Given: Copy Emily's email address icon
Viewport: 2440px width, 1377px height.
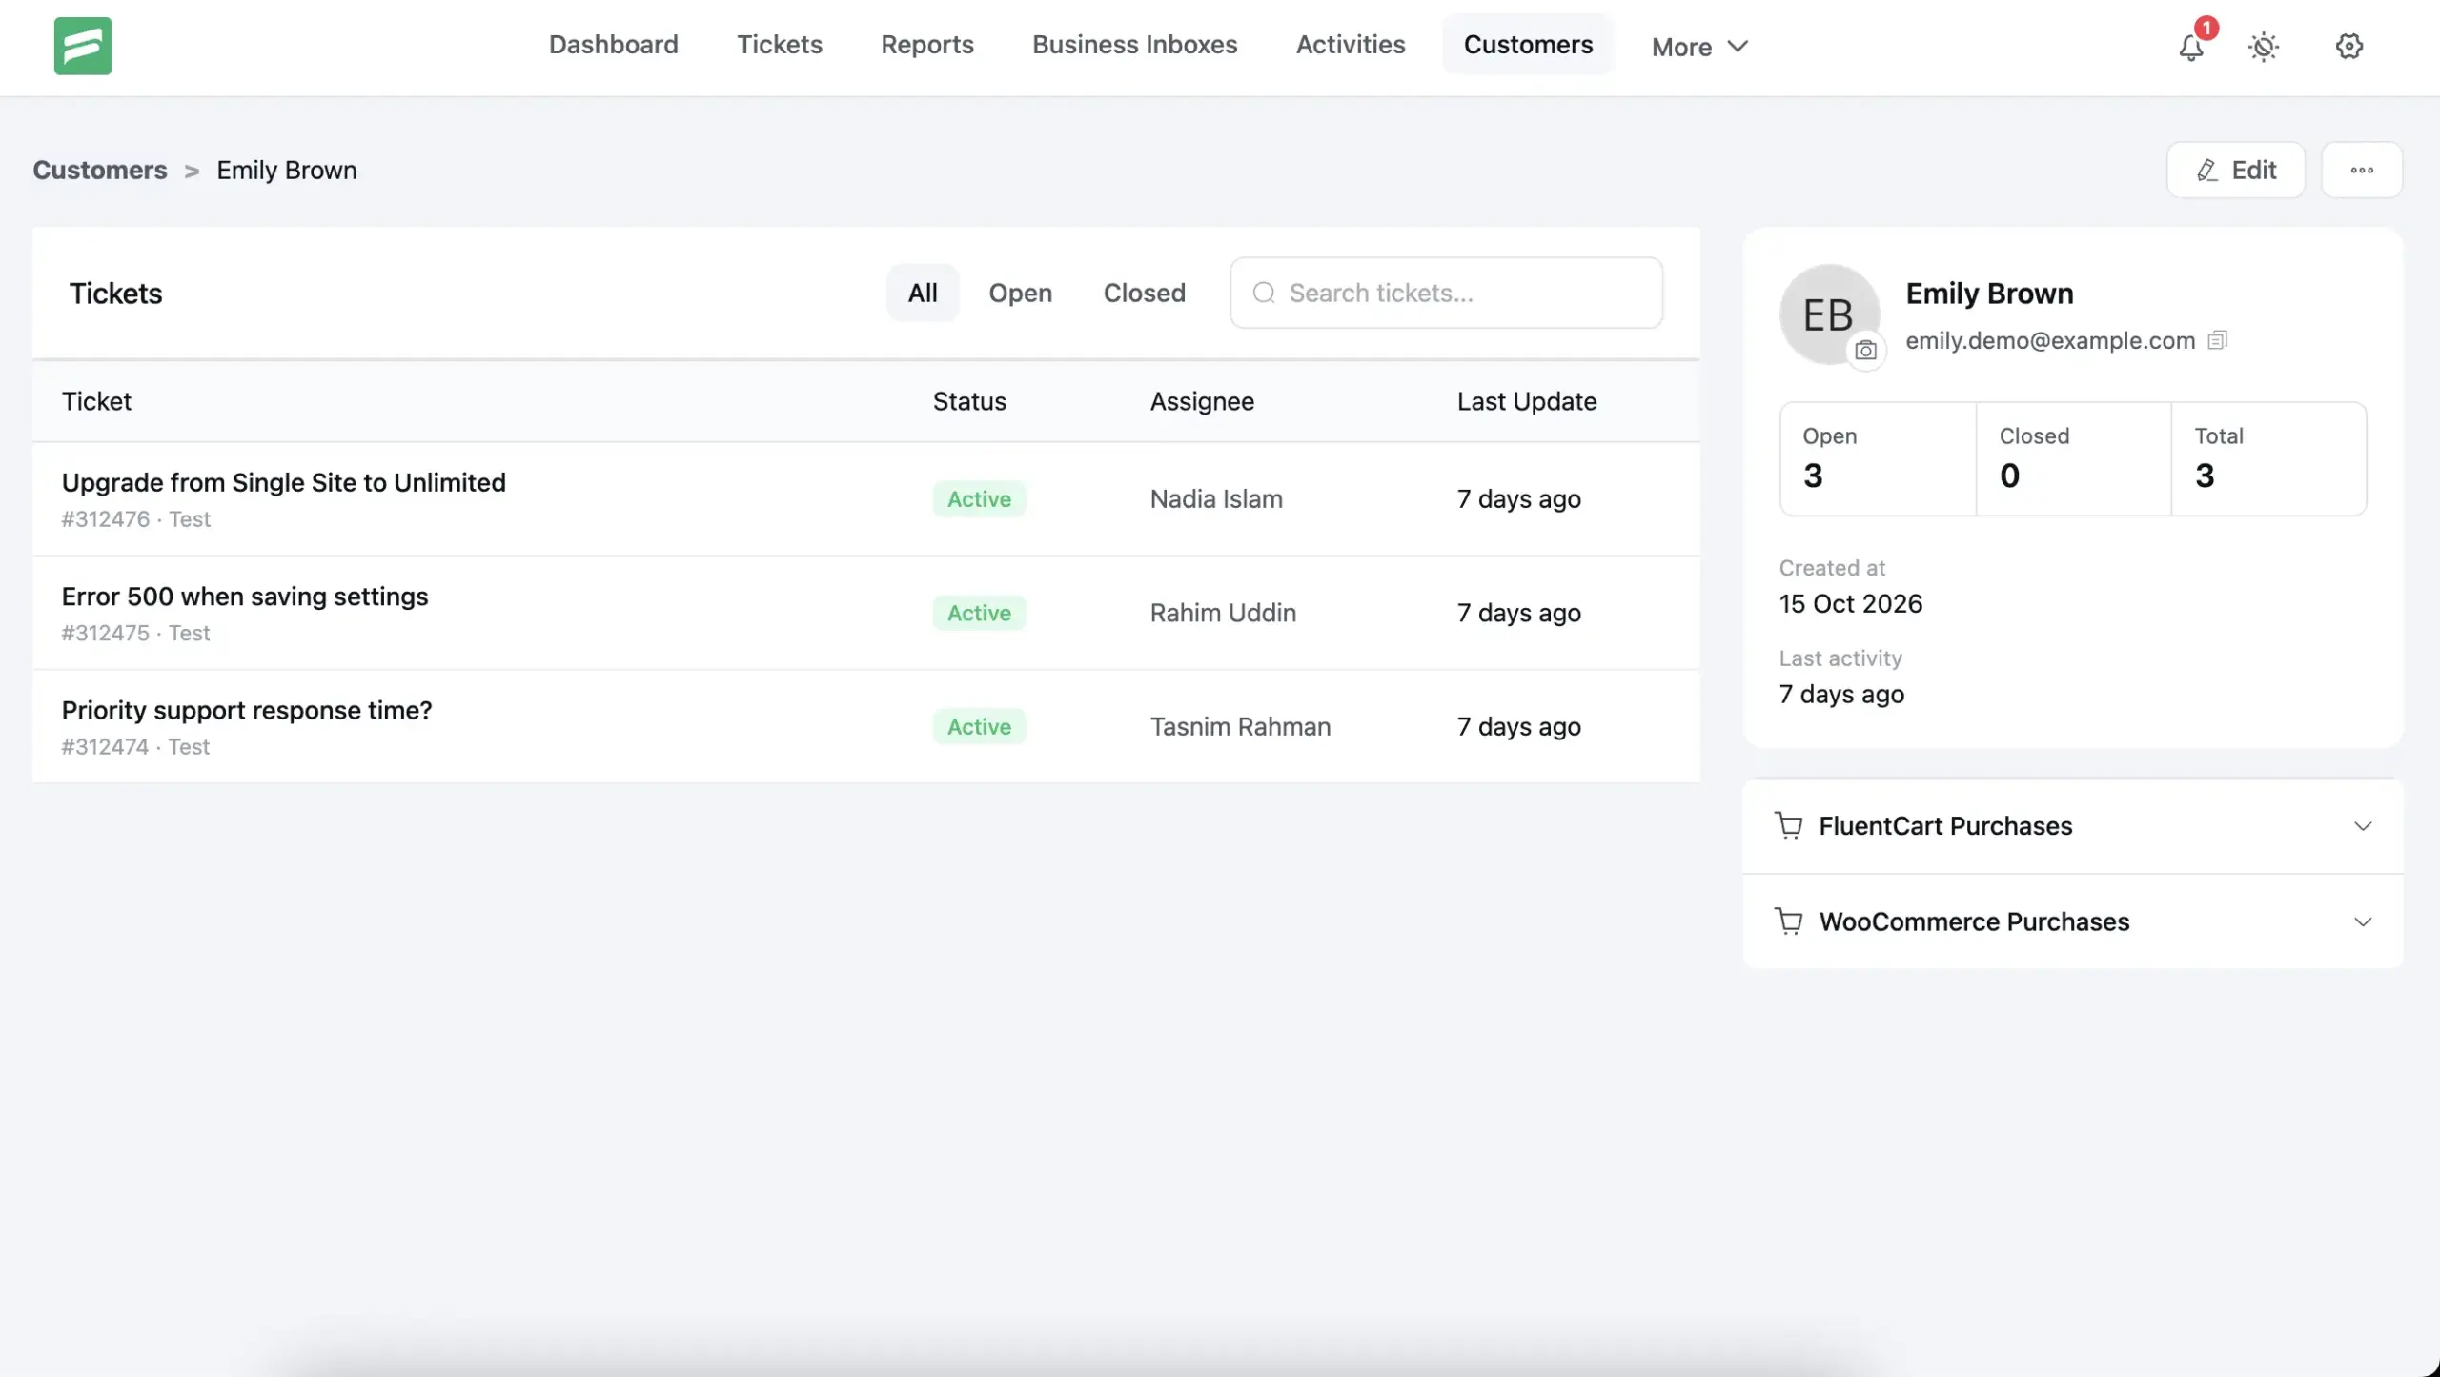Looking at the screenshot, I should coord(2218,340).
